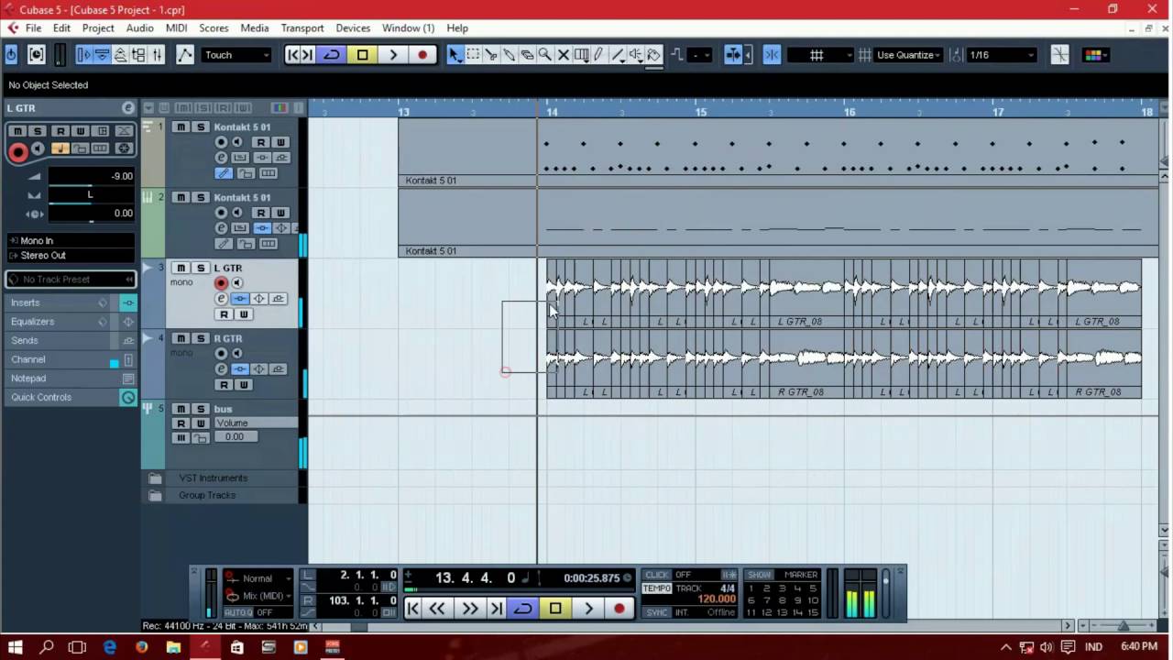The height and width of the screenshot is (660, 1173).
Task: Toggle monitor on R GTR track
Action: pyautogui.click(x=236, y=353)
